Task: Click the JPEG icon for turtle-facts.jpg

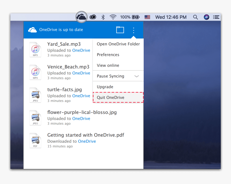Action: [x=35, y=95]
